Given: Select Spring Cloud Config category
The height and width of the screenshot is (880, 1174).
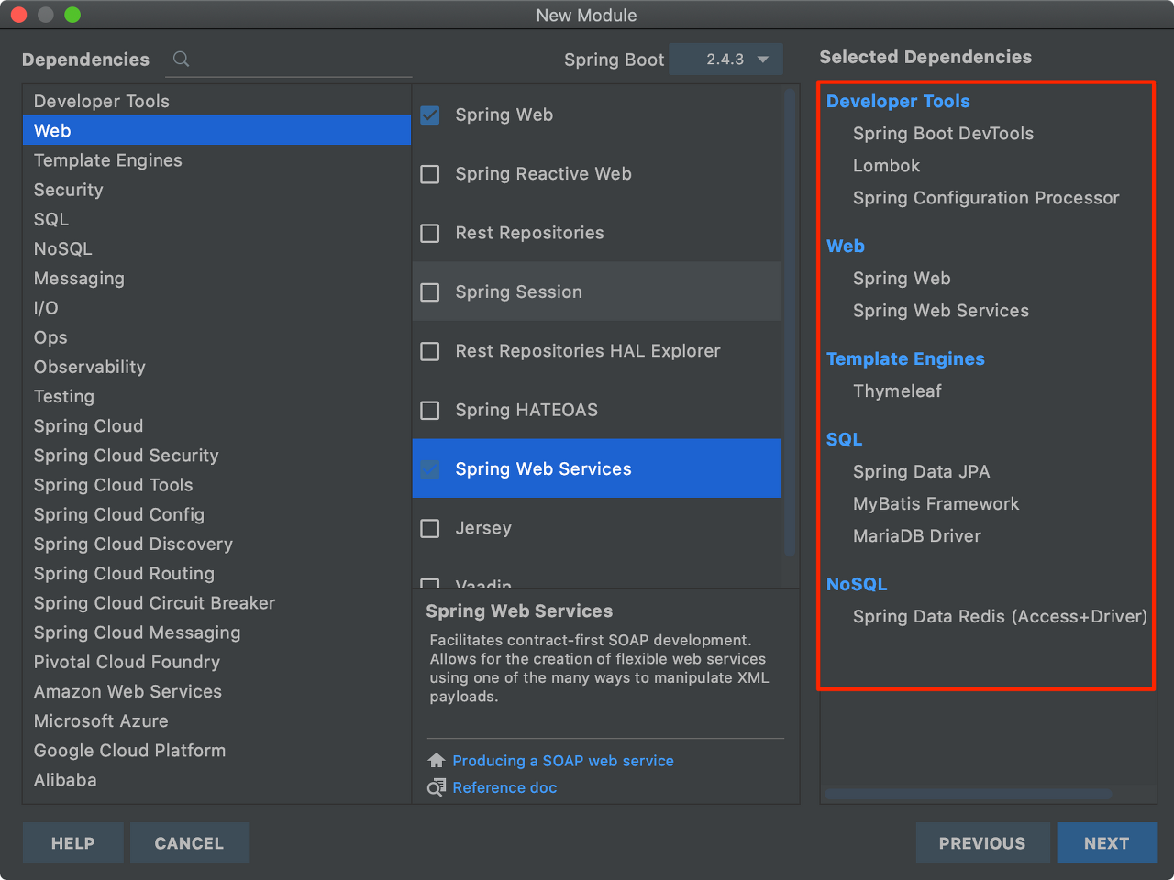Looking at the screenshot, I should pos(216,514).
